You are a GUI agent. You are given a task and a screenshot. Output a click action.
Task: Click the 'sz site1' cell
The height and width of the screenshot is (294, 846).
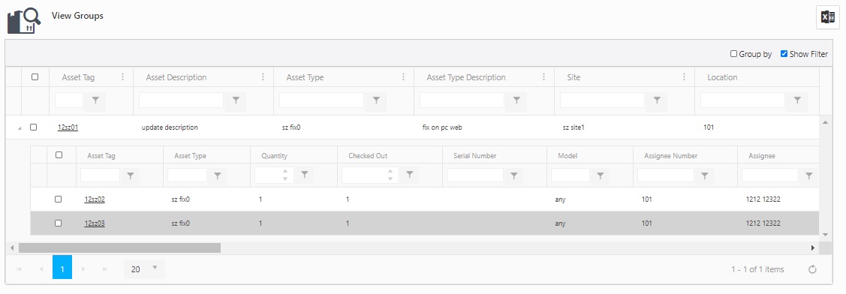[x=574, y=127]
